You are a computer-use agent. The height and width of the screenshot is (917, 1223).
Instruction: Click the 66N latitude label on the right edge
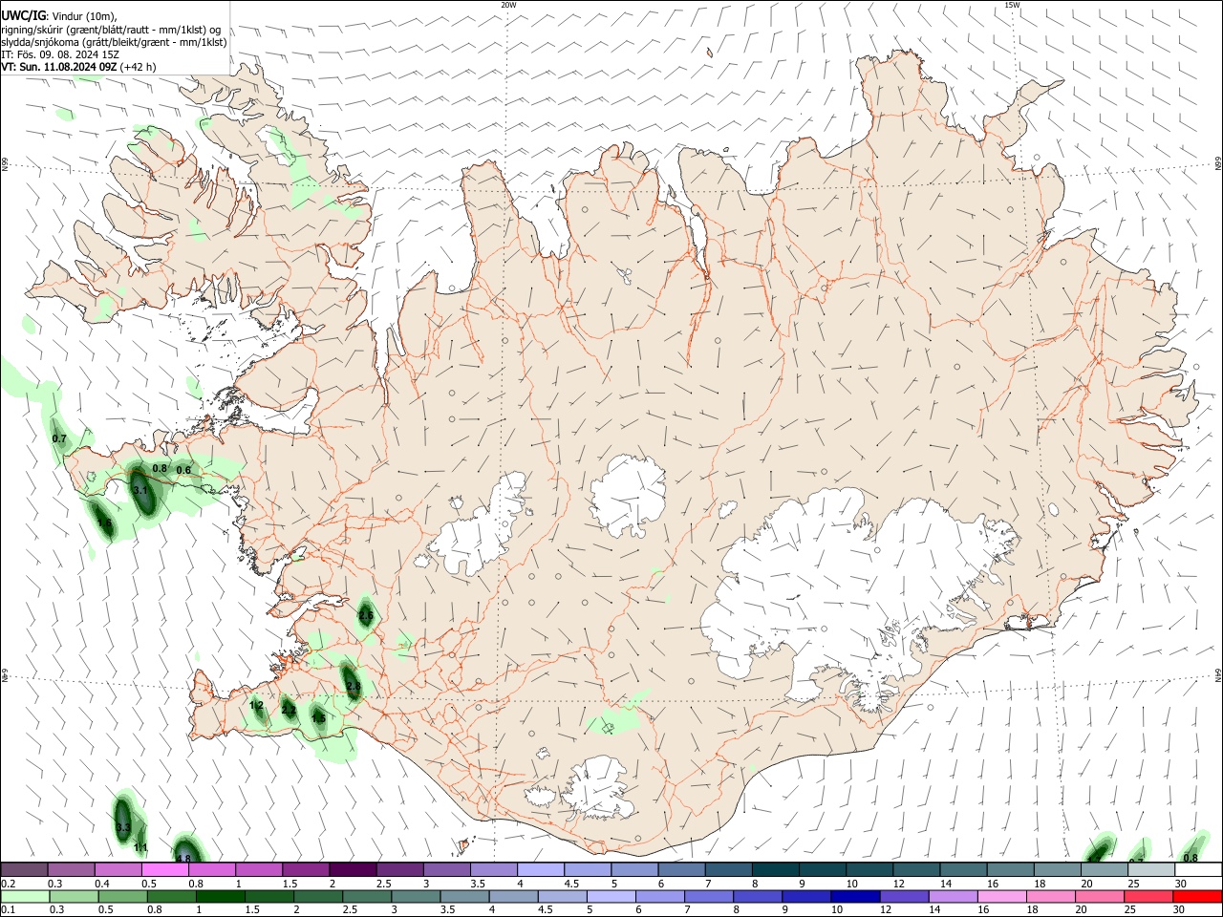pos(1218,165)
